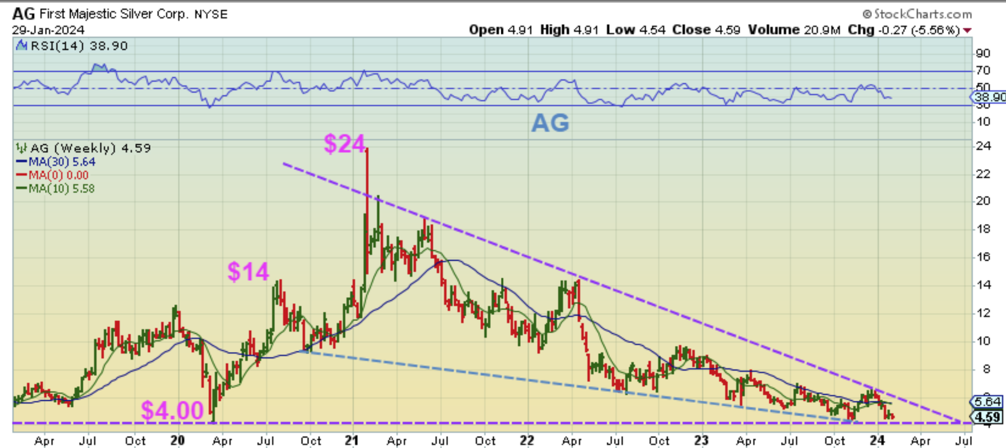Viewport: 1006px width, 448px height.
Task: Click the Volume 20.9M value
Action: click(x=794, y=30)
